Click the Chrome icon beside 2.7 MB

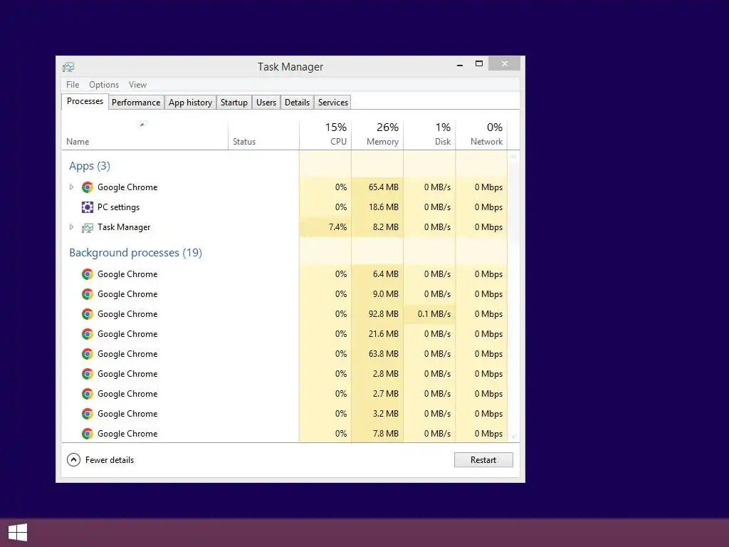tap(87, 395)
